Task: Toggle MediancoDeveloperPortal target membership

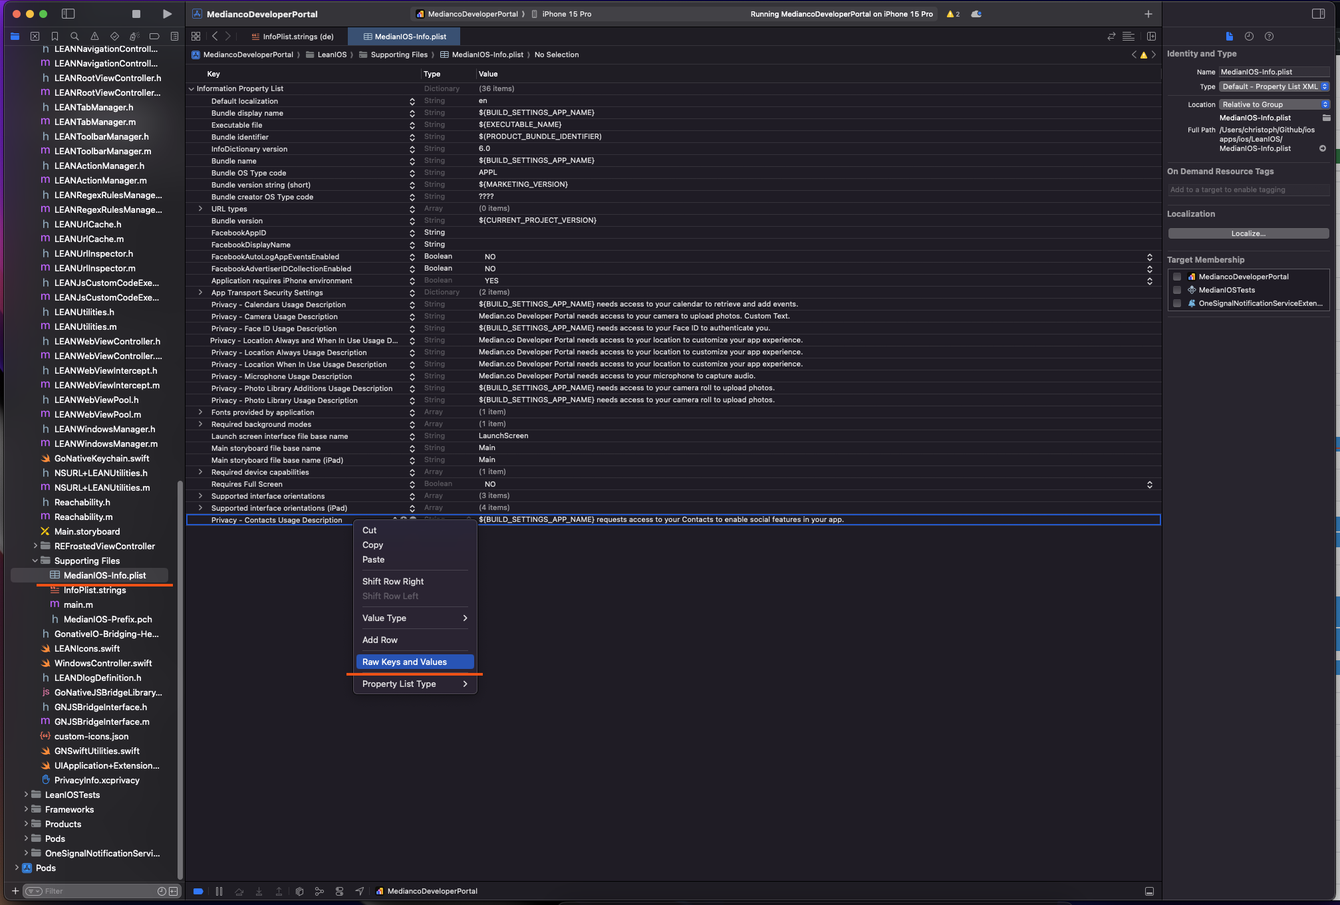Action: point(1177,277)
